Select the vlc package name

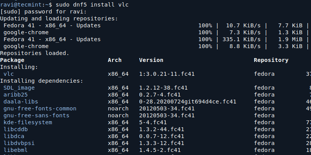point(9,74)
